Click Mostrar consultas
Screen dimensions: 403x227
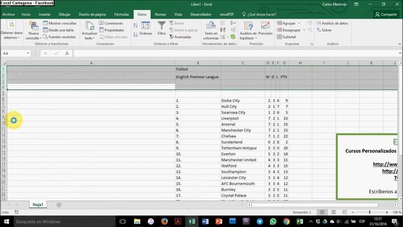tap(60, 23)
